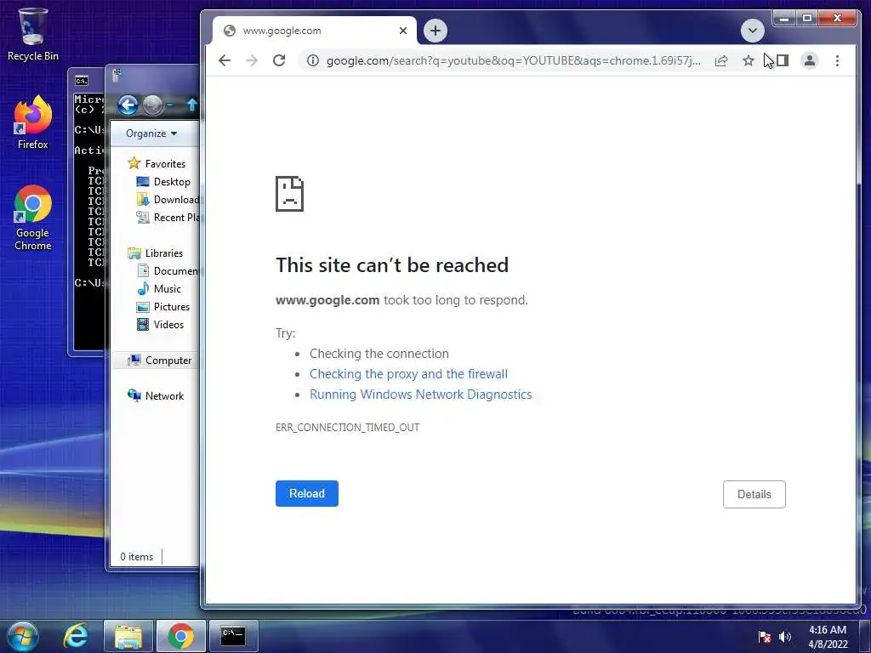The height and width of the screenshot is (653, 871).
Task: Reload the page with the toolbar refresh icon
Action: [279, 60]
